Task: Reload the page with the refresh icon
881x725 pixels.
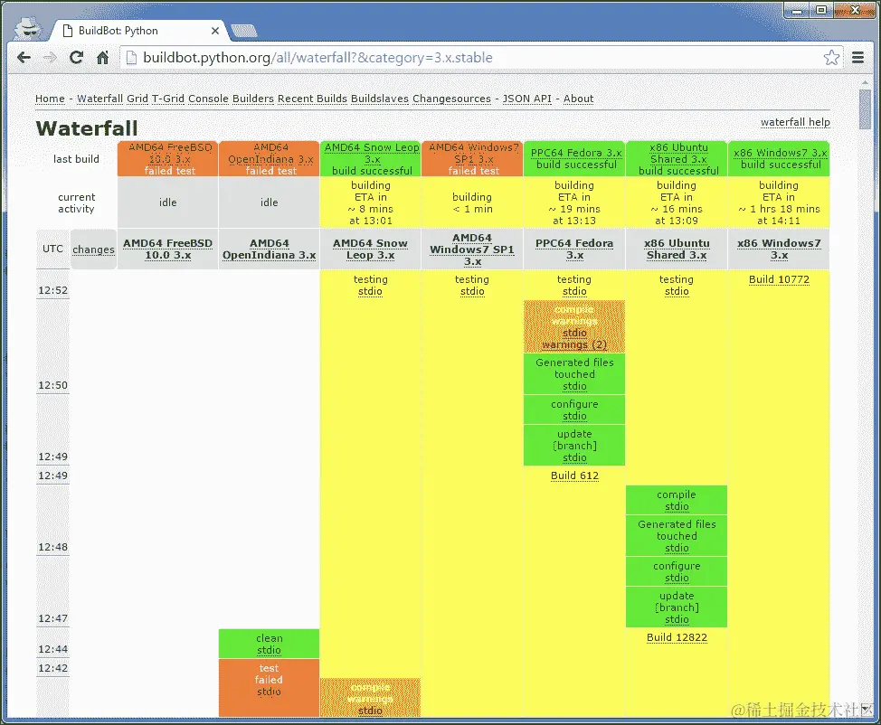Action: [76, 57]
